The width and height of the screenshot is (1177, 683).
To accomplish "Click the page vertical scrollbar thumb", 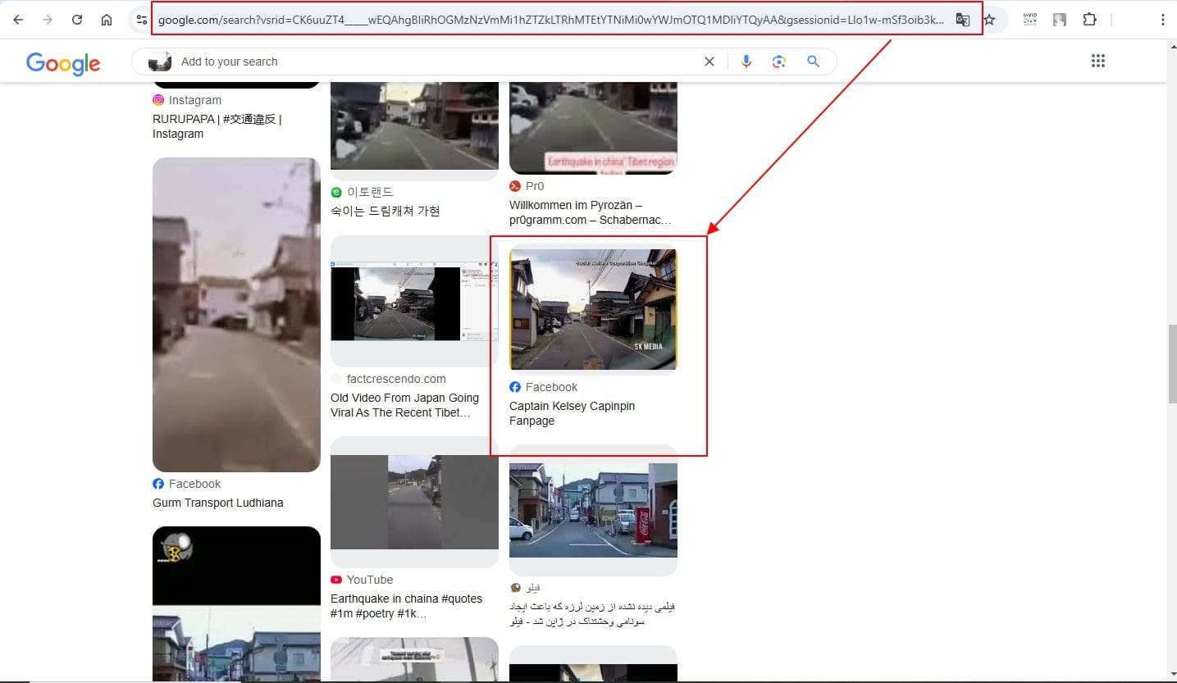I will pyautogui.click(x=1171, y=362).
